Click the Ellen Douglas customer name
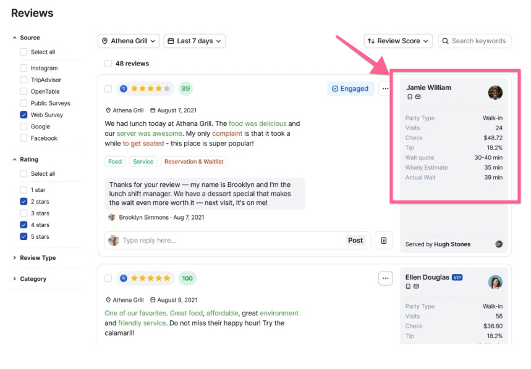 pyautogui.click(x=427, y=277)
